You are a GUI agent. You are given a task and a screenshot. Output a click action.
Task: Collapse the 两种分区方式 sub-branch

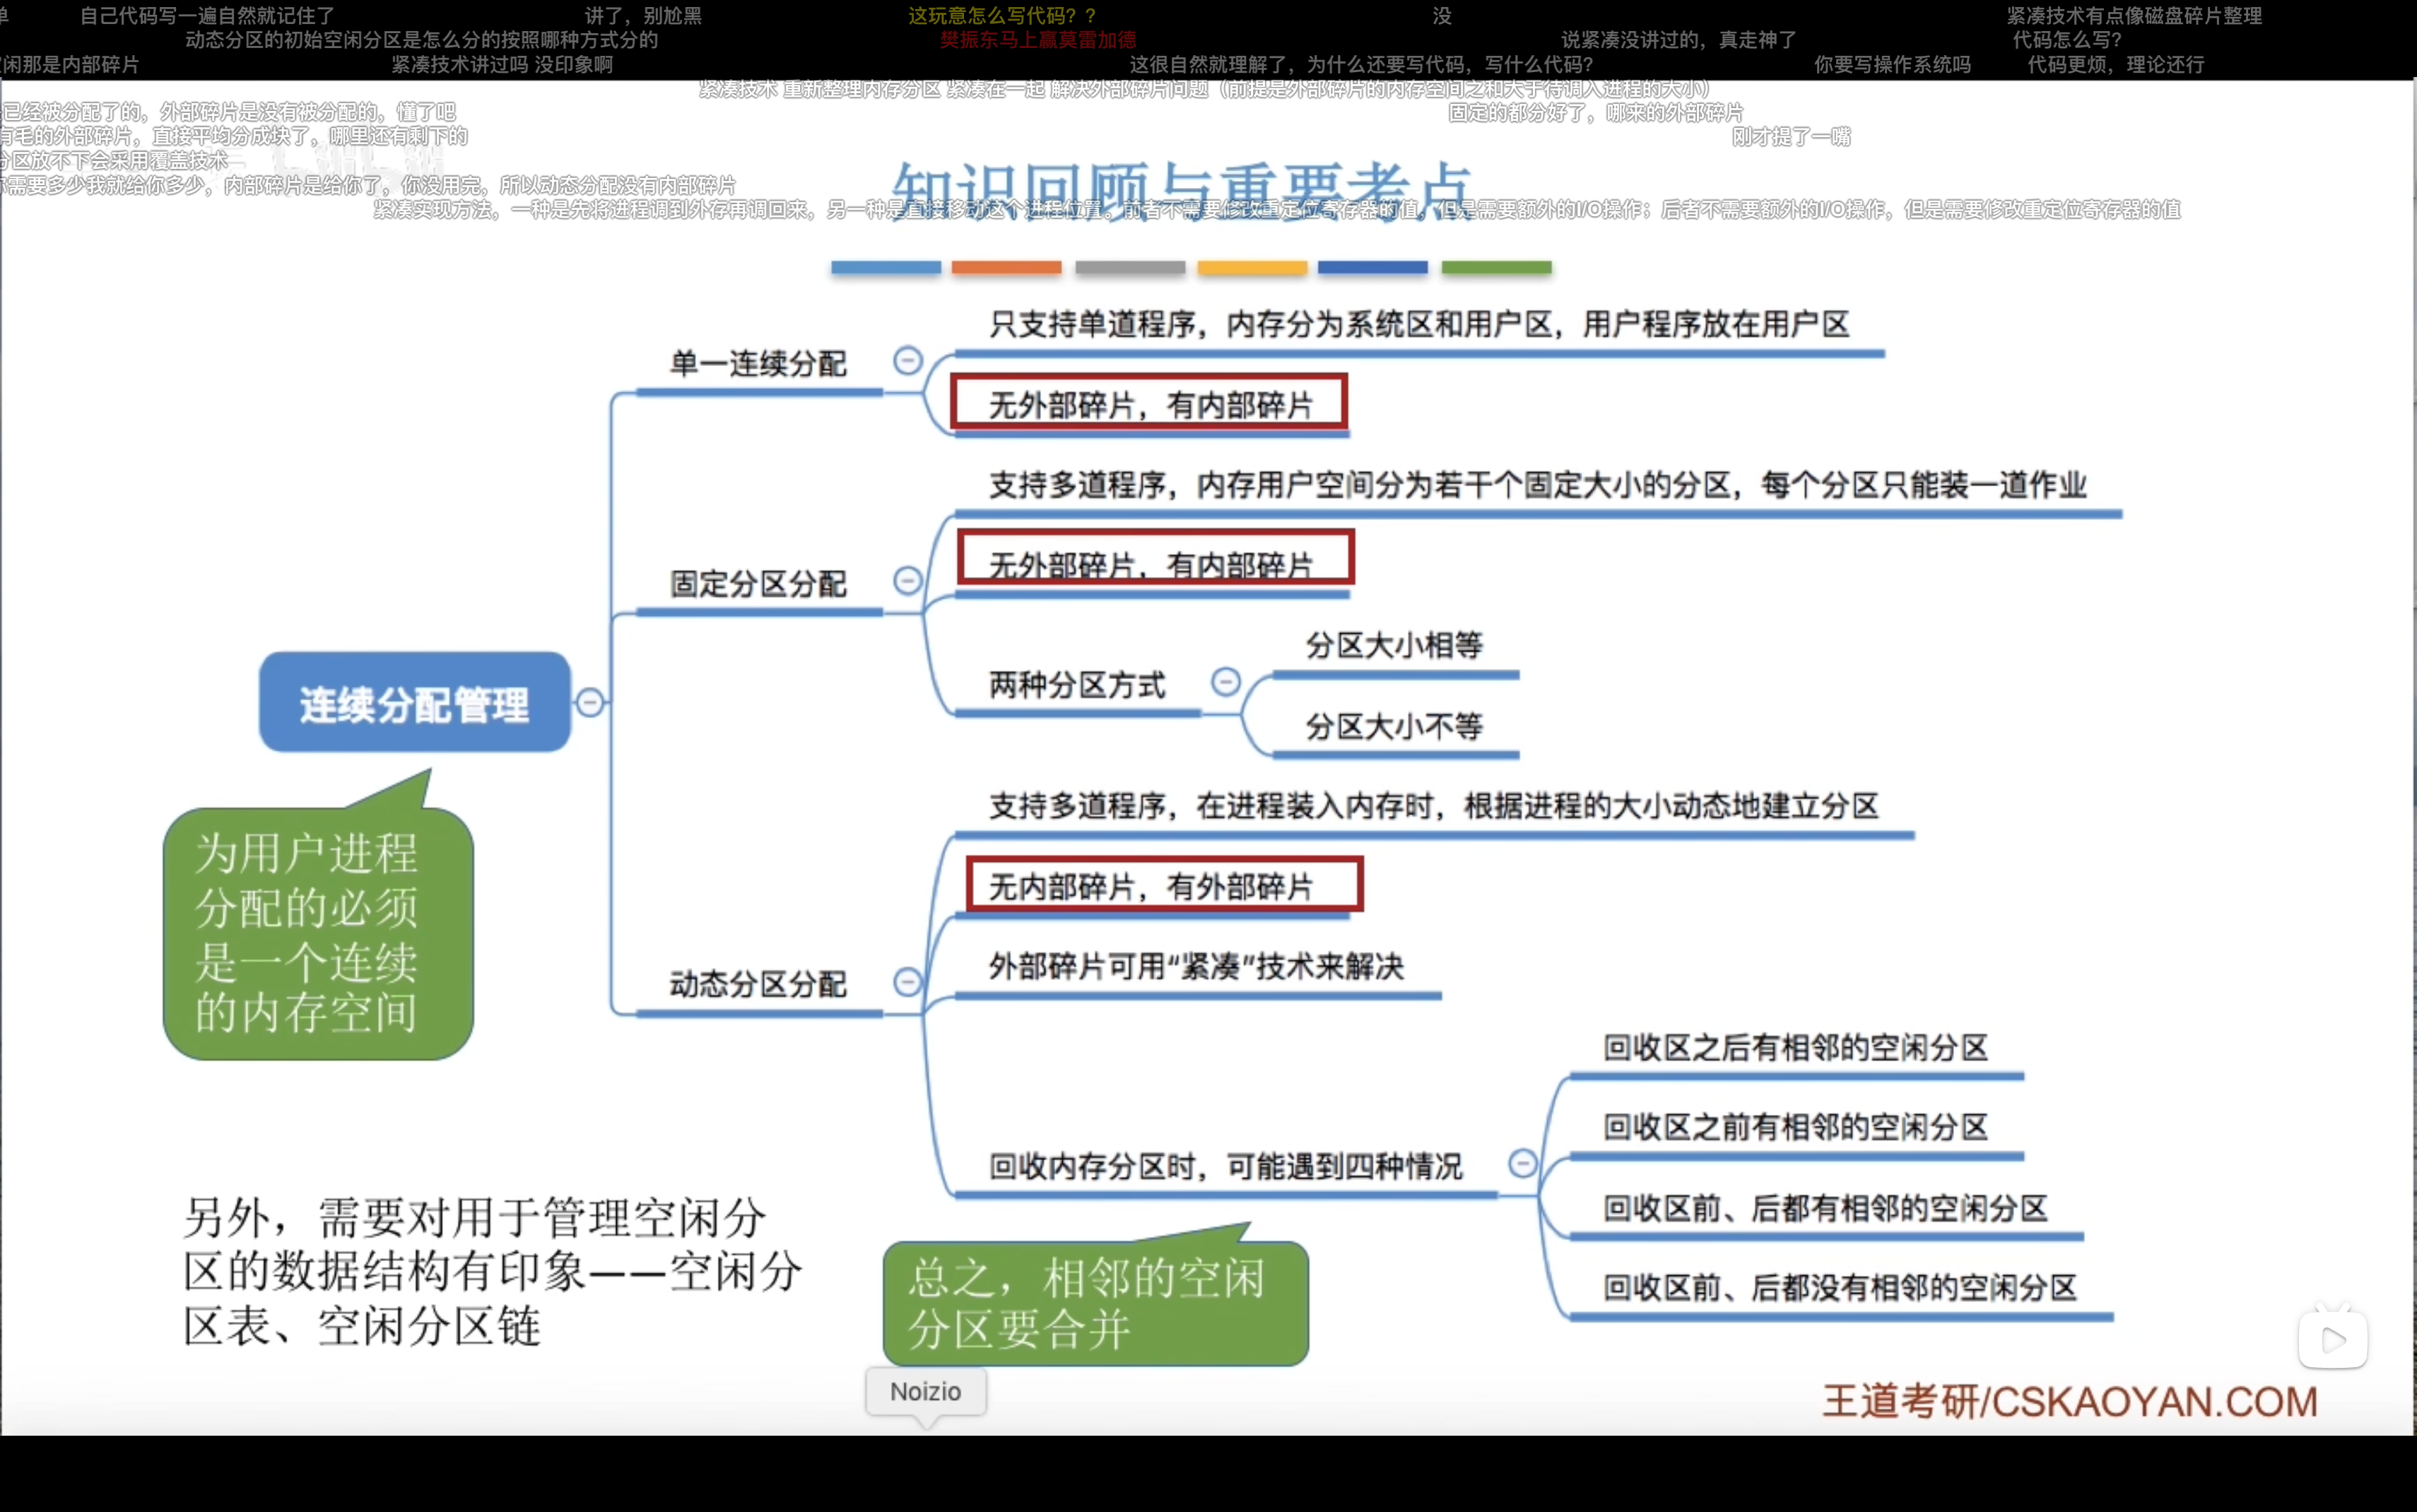point(1225,682)
